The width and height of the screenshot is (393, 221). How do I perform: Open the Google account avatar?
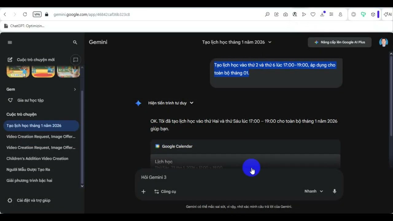point(383,42)
